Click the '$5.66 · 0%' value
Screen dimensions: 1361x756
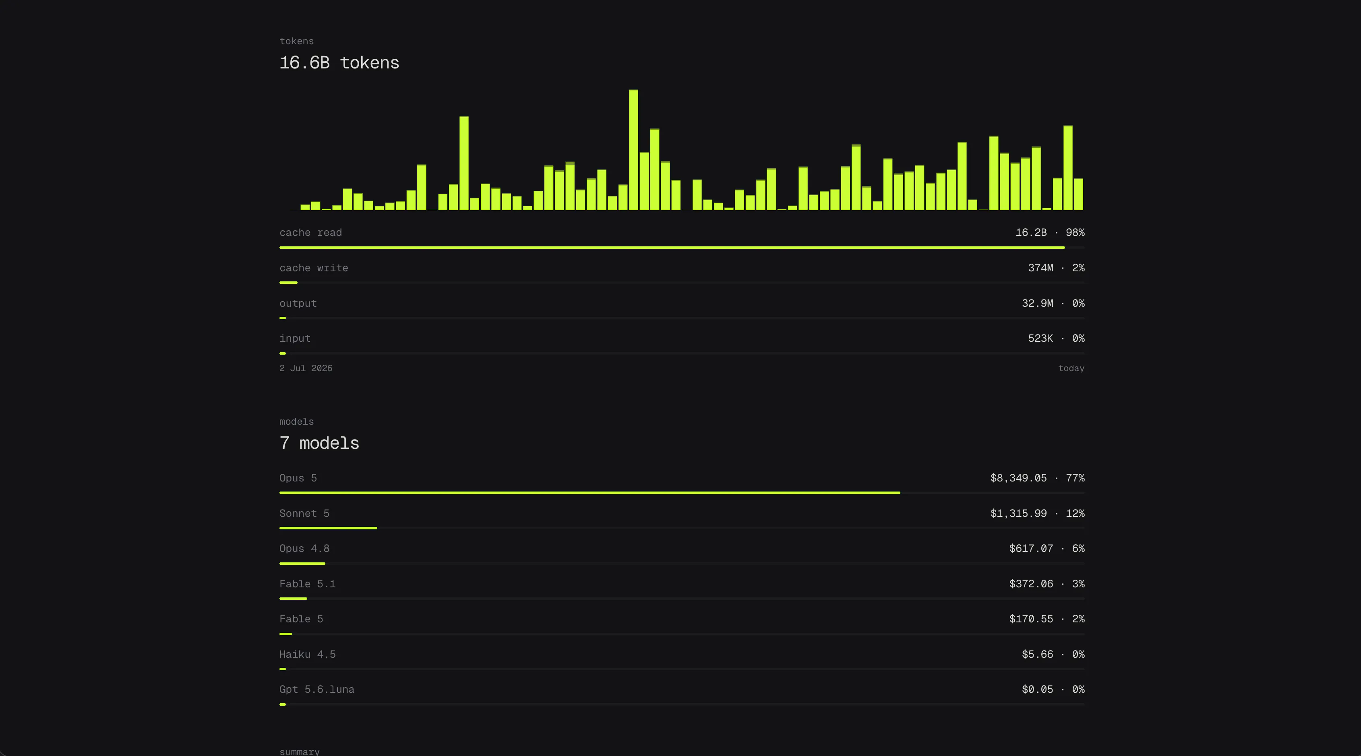coord(1053,654)
